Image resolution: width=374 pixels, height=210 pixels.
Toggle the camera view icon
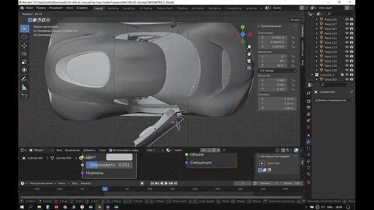click(x=249, y=61)
